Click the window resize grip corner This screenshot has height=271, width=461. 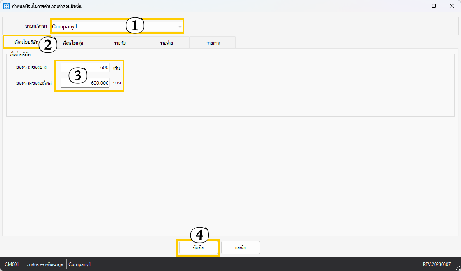tap(458, 268)
